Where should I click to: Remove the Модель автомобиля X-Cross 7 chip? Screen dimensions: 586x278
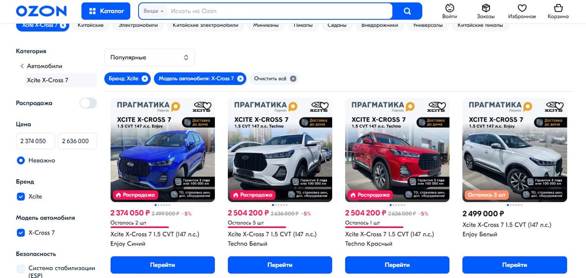tap(240, 79)
